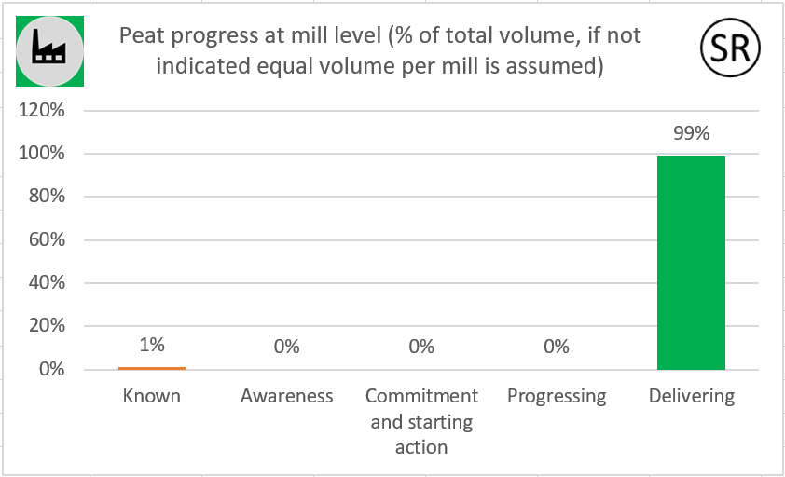Click the Commitment 0% data label
Viewport: 785px width, 477px height.
point(421,347)
